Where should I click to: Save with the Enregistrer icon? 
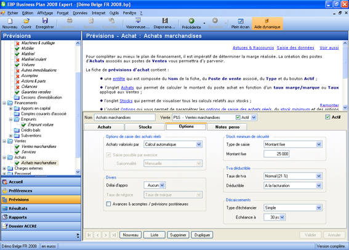(x=45, y=23)
